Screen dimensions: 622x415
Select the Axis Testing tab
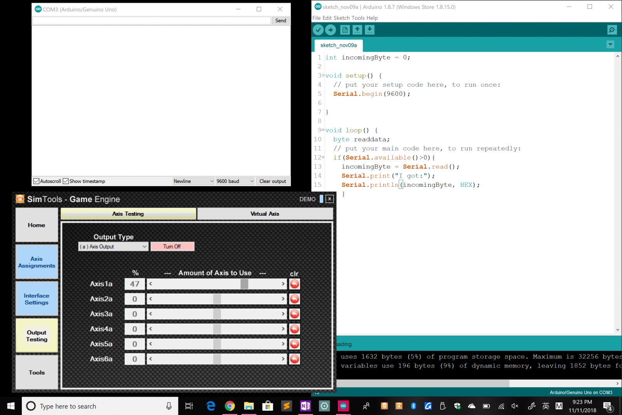tap(128, 214)
